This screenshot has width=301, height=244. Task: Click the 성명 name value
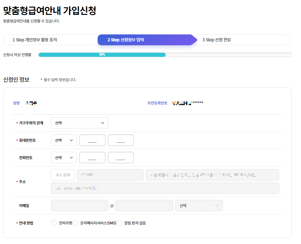click(31, 102)
